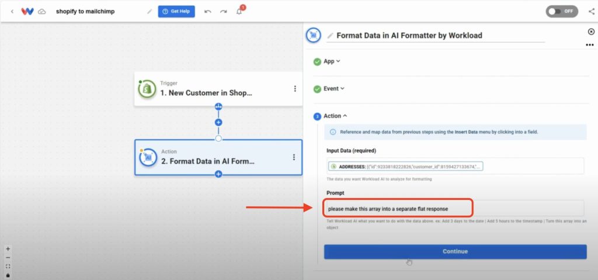Open the Shopify trigger step options menu

coord(295,89)
